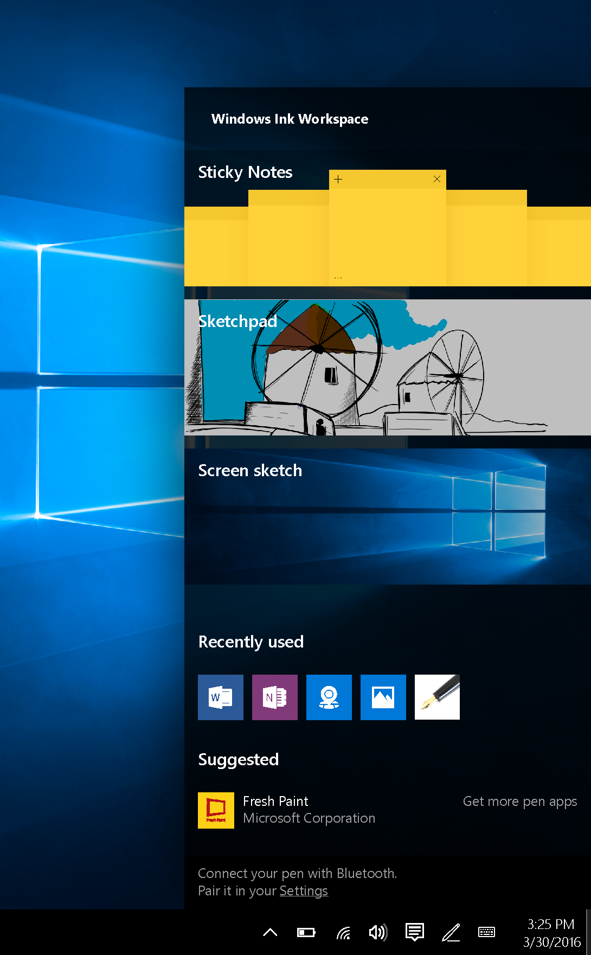Open the touch keyboard icon
Screen dimensions: 591x955
[486, 932]
